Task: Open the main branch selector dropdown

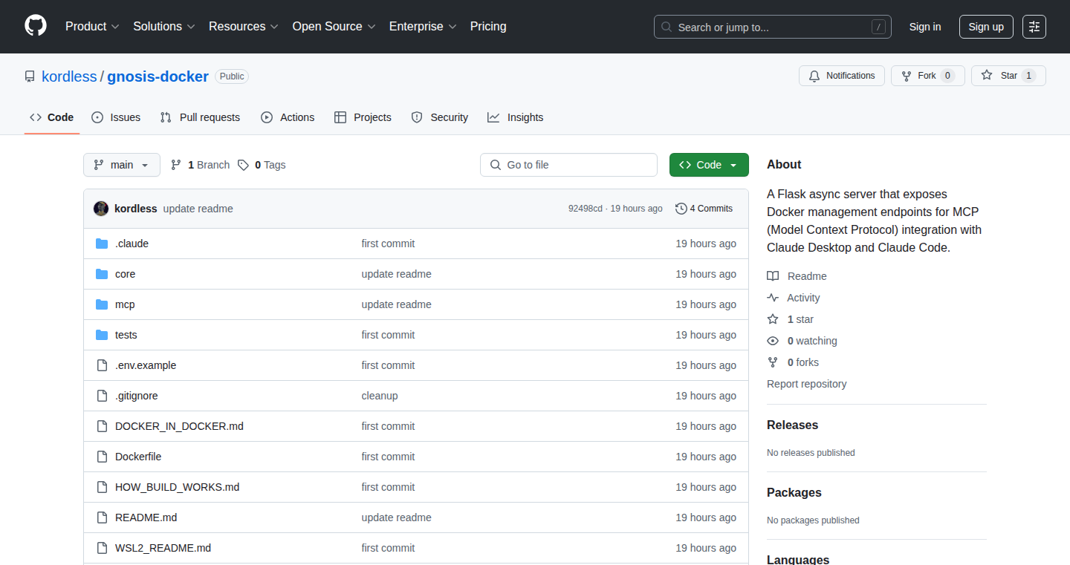Action: click(x=122, y=165)
